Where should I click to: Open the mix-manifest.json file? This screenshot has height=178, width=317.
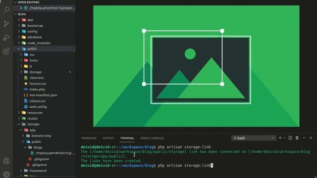44,95
